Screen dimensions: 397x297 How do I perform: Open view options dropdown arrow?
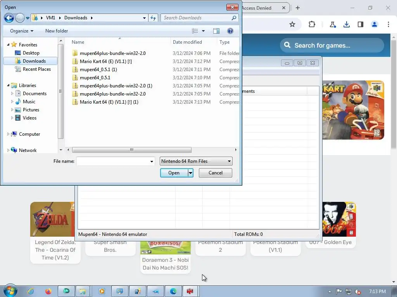pyautogui.click(x=203, y=31)
